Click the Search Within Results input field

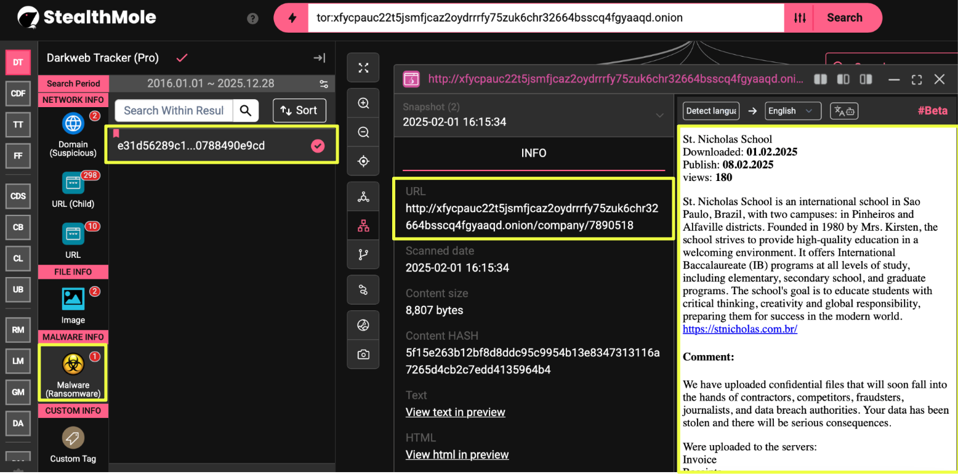(174, 110)
